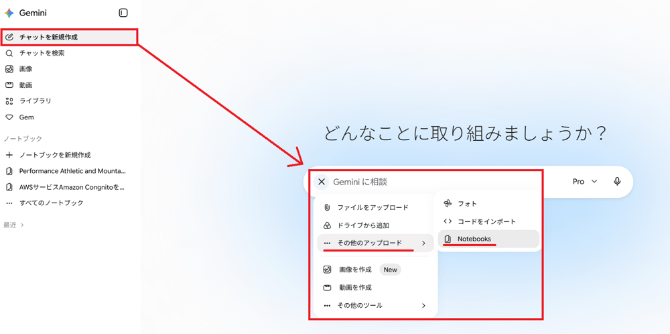Click the three-dot icon beside すべてのノートブック
This screenshot has height=334, width=670.
(x=9, y=203)
